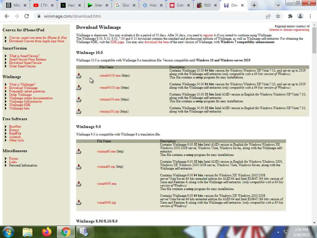Open Chrome's three-dot menu
317x238 pixels.
(x=310, y=16)
